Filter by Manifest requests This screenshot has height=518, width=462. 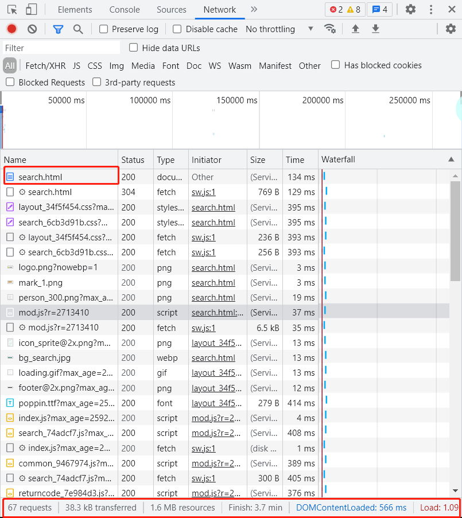(x=275, y=66)
